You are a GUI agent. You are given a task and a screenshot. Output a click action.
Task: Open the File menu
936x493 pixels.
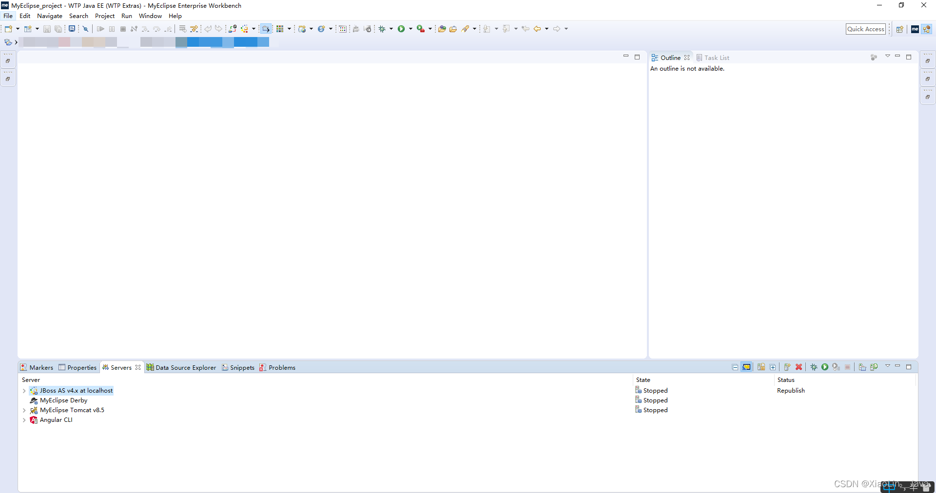pos(8,16)
